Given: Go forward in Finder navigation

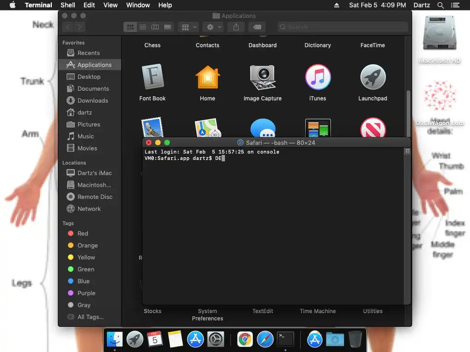Looking at the screenshot, I should [79, 27].
